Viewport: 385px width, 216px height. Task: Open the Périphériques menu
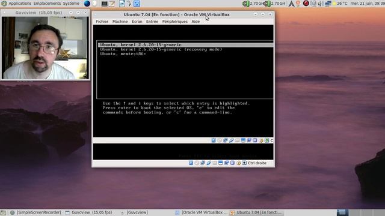point(174,22)
